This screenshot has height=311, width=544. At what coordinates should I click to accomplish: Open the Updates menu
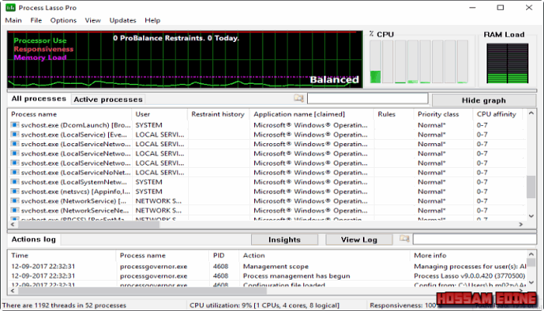123,20
